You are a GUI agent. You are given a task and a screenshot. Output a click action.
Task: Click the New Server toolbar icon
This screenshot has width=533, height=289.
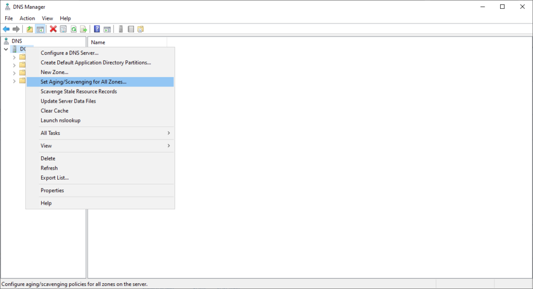tap(121, 29)
